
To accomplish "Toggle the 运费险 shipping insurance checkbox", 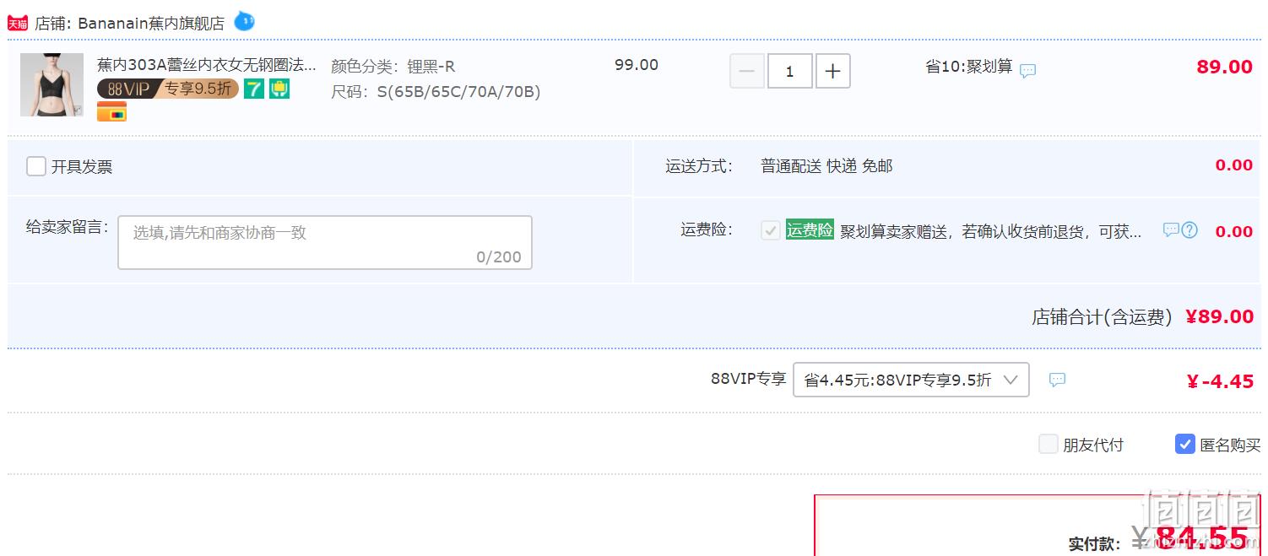I will click(x=770, y=230).
